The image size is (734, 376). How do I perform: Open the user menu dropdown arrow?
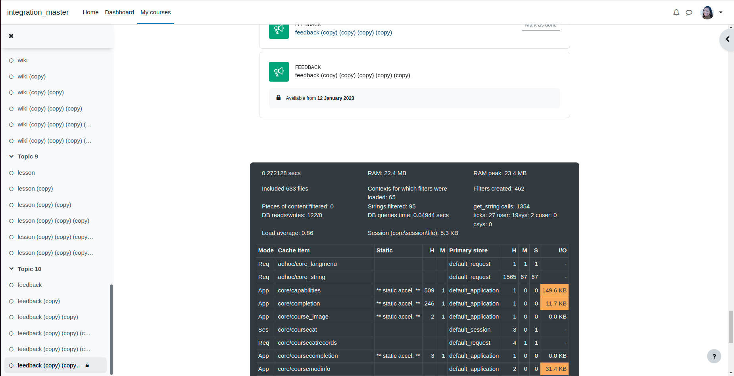(721, 12)
